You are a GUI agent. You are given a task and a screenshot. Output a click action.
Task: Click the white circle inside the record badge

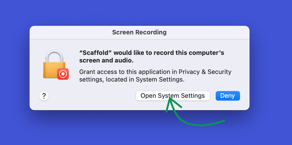[x=63, y=74]
